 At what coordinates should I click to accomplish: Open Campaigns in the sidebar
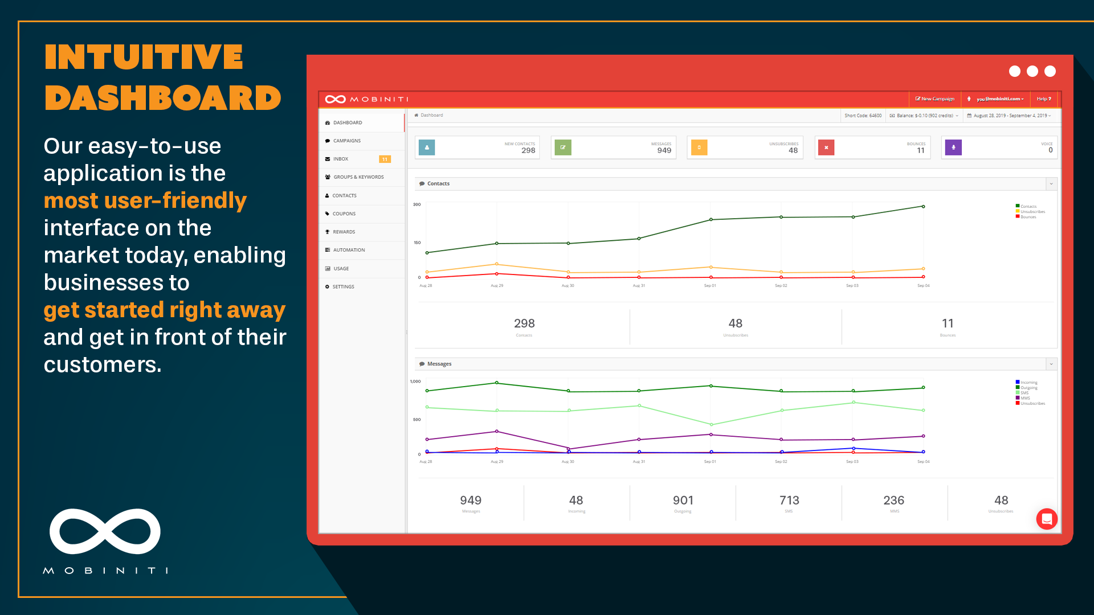click(x=346, y=141)
